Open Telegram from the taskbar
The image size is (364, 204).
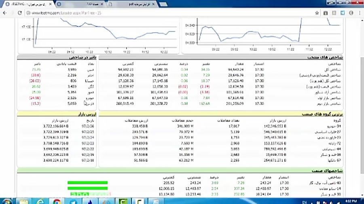73,202
